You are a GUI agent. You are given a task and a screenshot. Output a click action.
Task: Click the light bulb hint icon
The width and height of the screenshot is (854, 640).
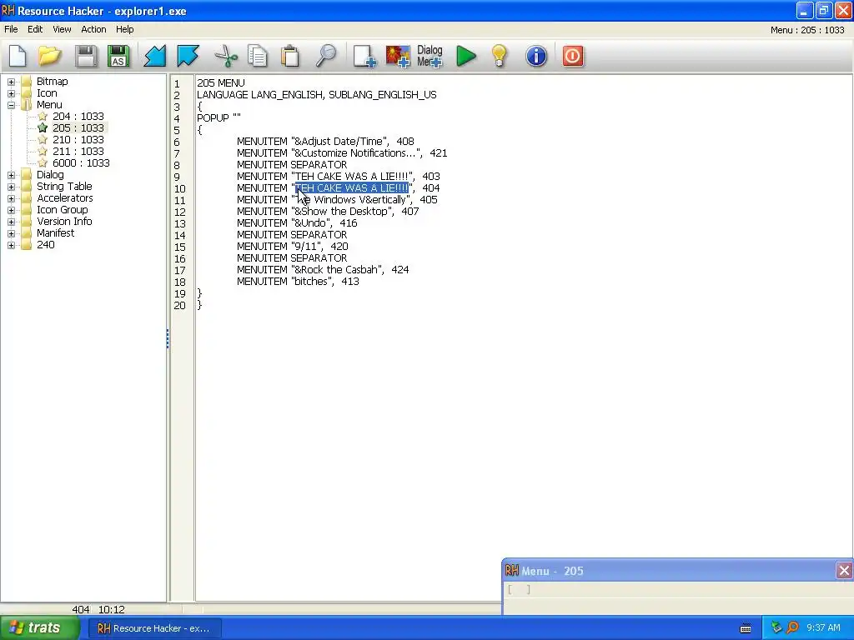coord(499,56)
